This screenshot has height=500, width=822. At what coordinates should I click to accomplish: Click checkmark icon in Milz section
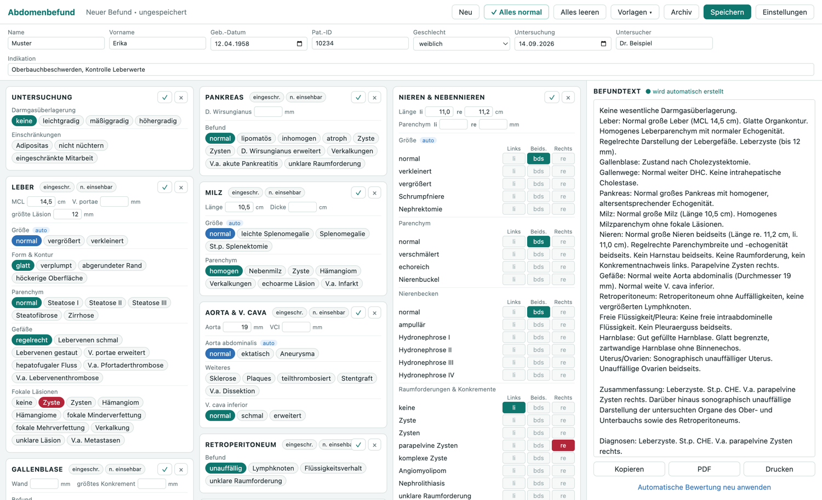(x=358, y=193)
